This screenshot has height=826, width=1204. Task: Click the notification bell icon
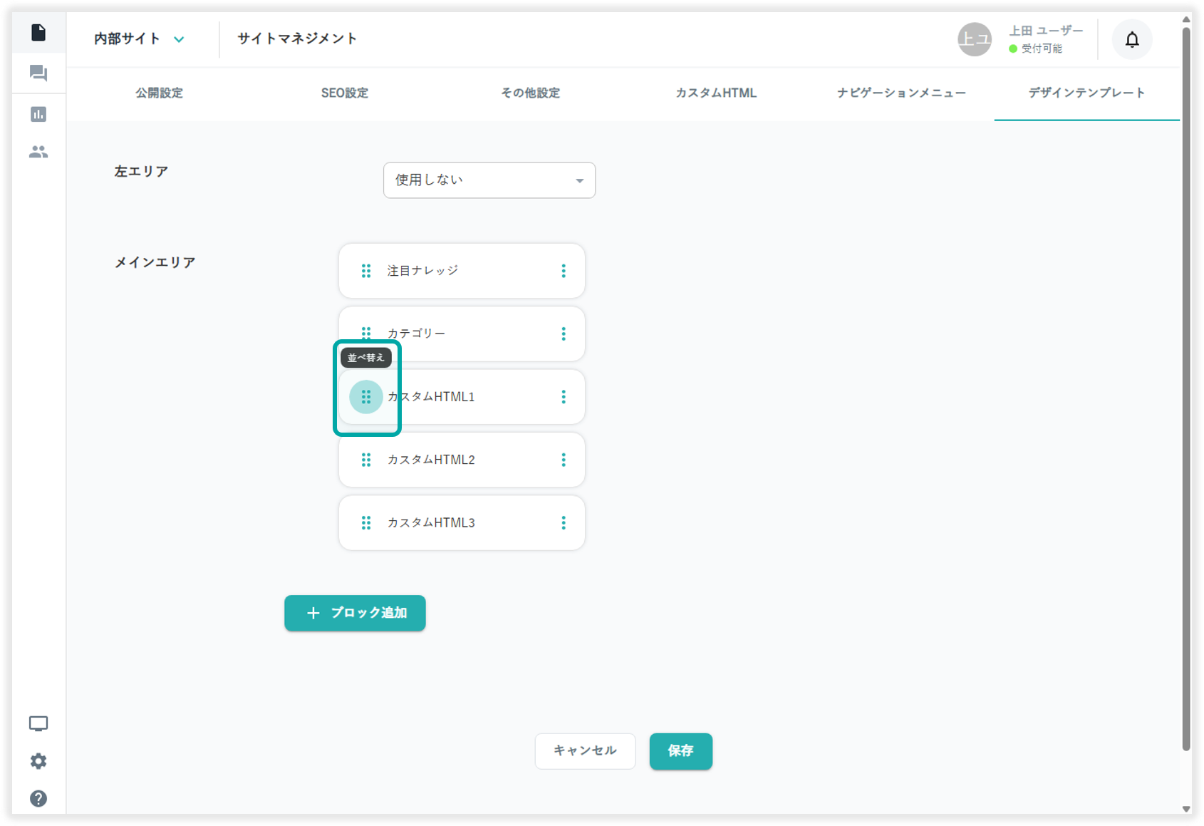1131,40
